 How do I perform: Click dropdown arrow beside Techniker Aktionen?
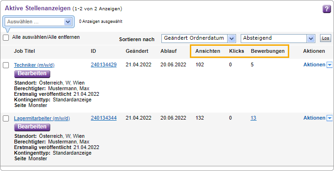click(329, 65)
